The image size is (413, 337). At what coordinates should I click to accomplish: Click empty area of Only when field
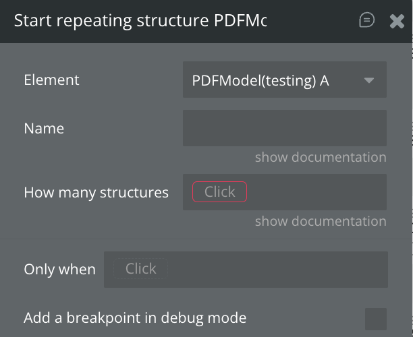click(x=277, y=269)
